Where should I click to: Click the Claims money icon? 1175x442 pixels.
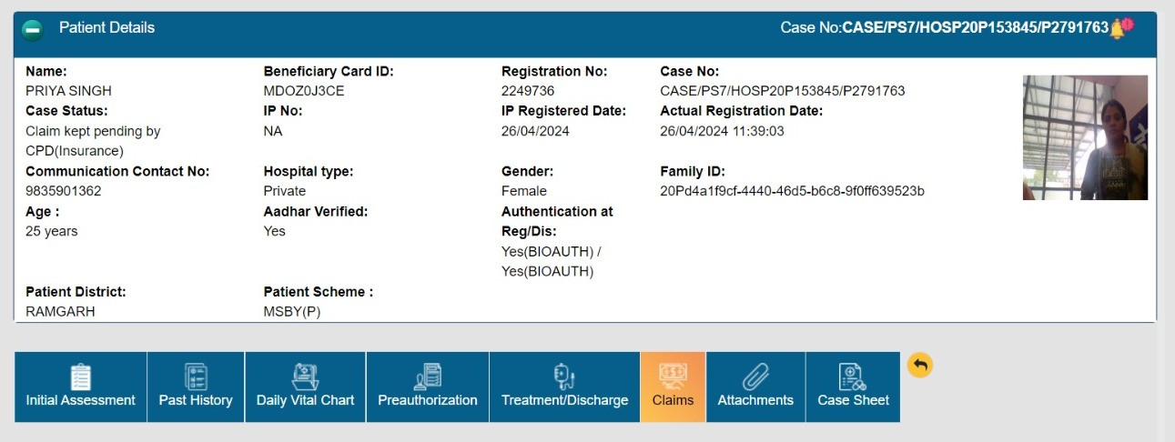point(673,377)
